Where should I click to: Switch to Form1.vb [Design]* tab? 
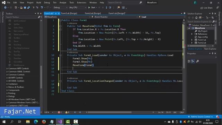tap(117, 13)
